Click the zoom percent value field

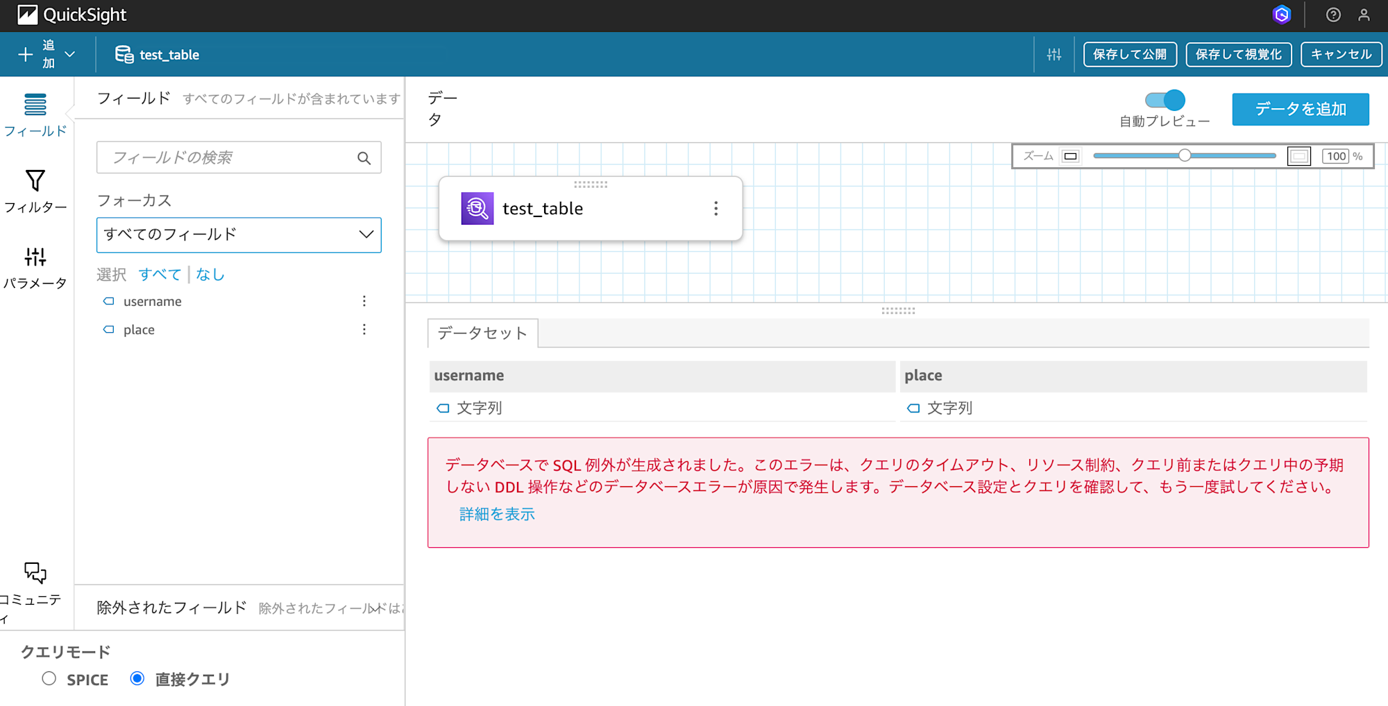coord(1336,156)
